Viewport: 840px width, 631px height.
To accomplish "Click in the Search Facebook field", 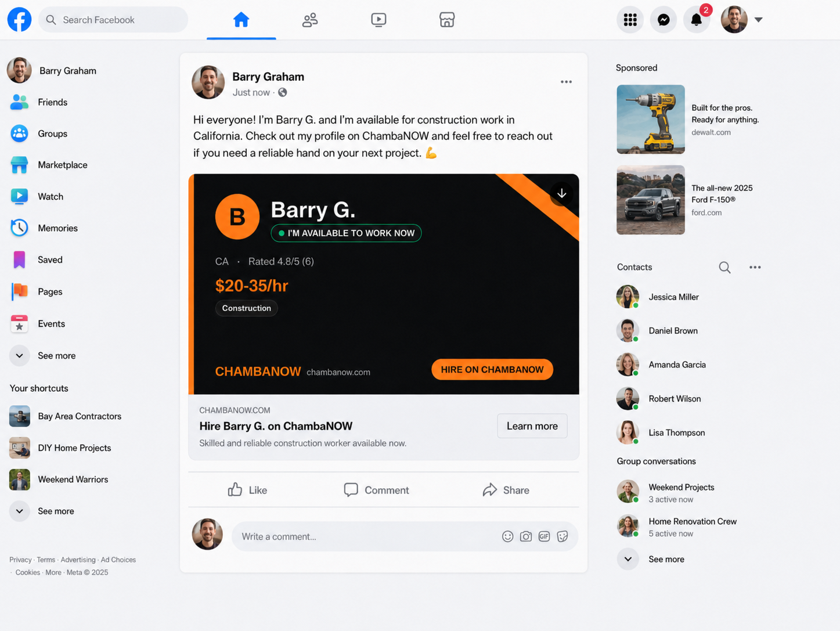I will [x=113, y=20].
